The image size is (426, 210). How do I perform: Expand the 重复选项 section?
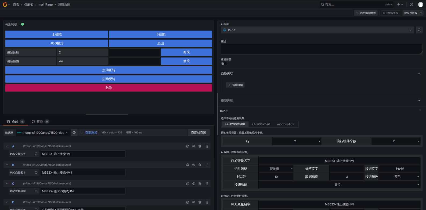pyautogui.click(x=419, y=101)
